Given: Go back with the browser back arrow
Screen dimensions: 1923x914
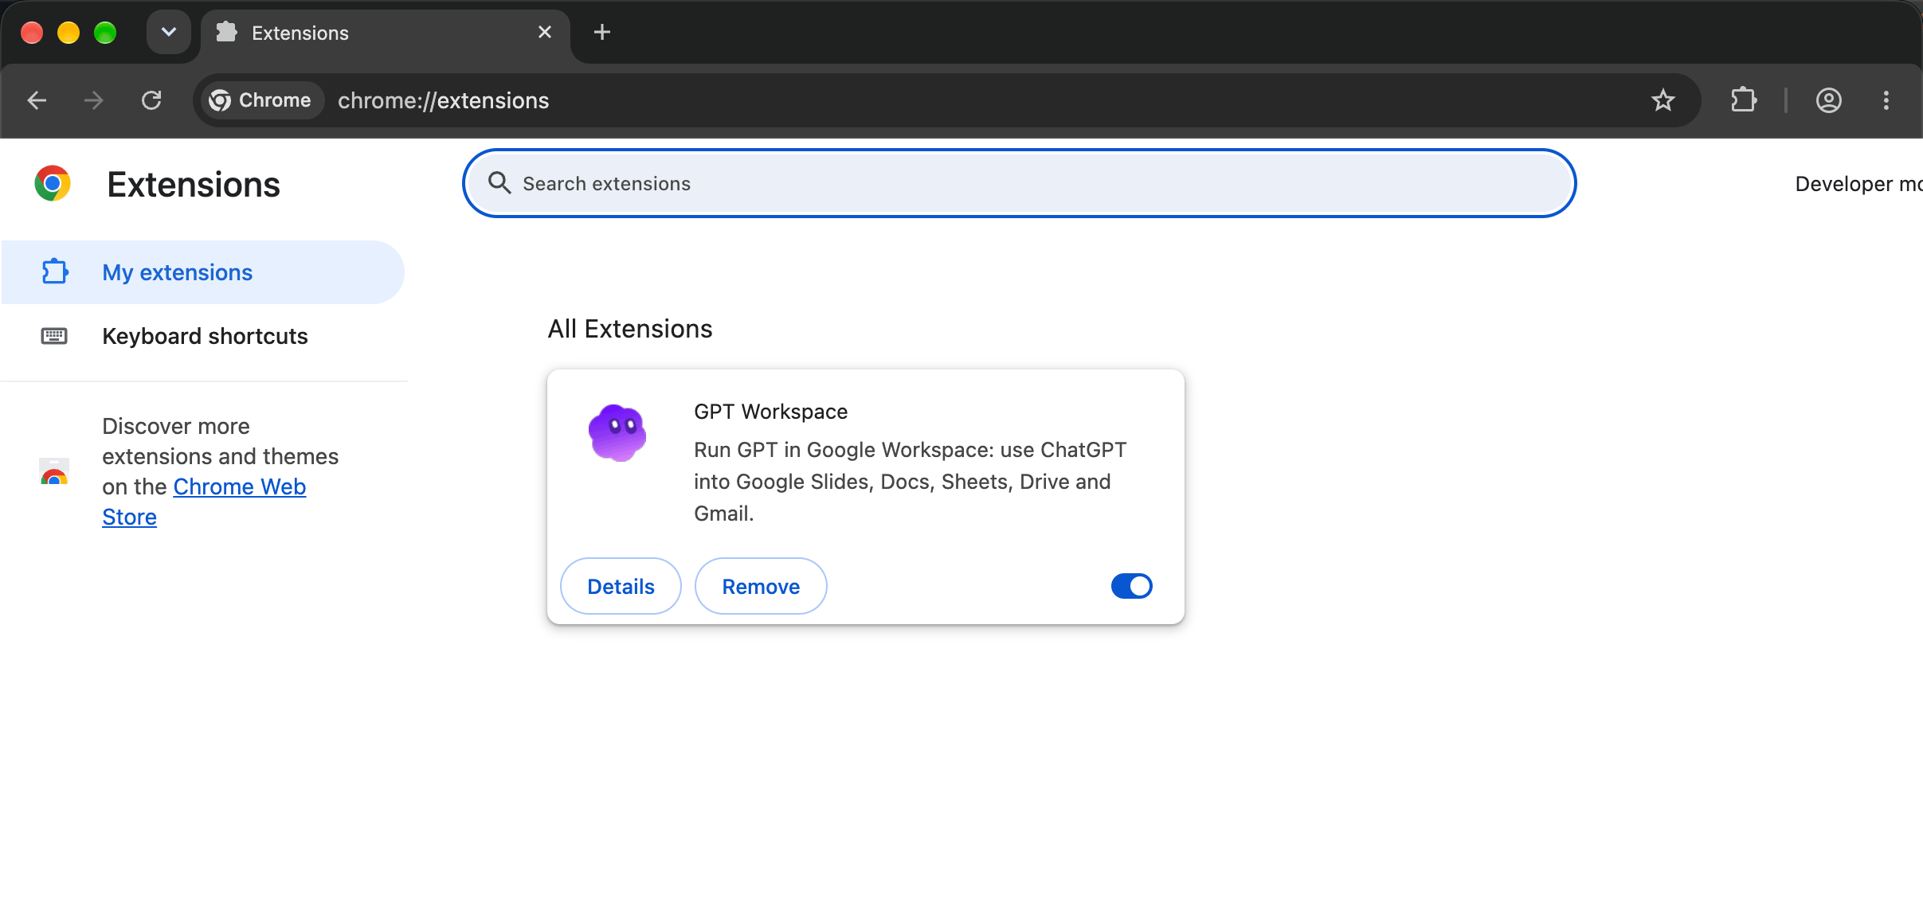Looking at the screenshot, I should pyautogui.click(x=37, y=100).
